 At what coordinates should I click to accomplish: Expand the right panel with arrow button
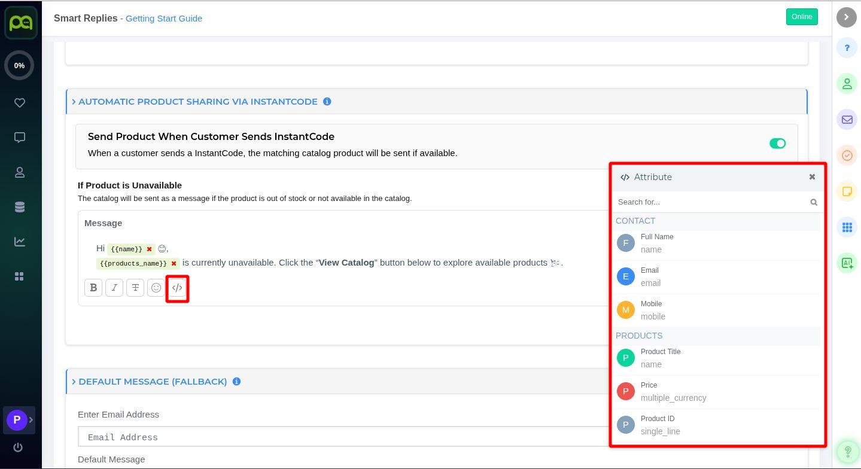[846, 17]
